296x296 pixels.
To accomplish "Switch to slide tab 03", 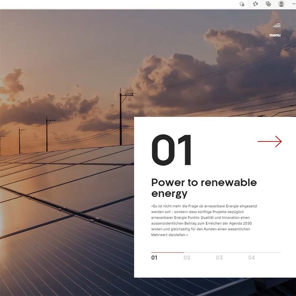I will [219, 258].
